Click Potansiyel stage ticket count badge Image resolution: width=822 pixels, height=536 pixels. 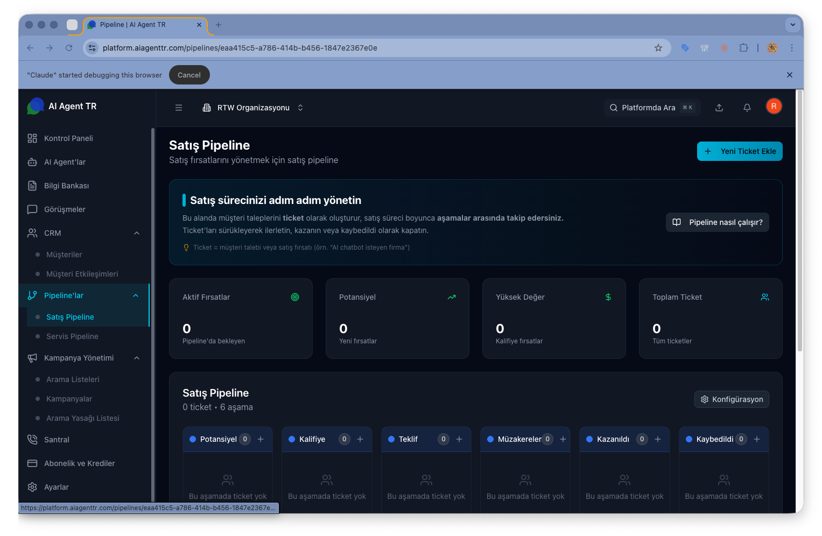coord(245,439)
